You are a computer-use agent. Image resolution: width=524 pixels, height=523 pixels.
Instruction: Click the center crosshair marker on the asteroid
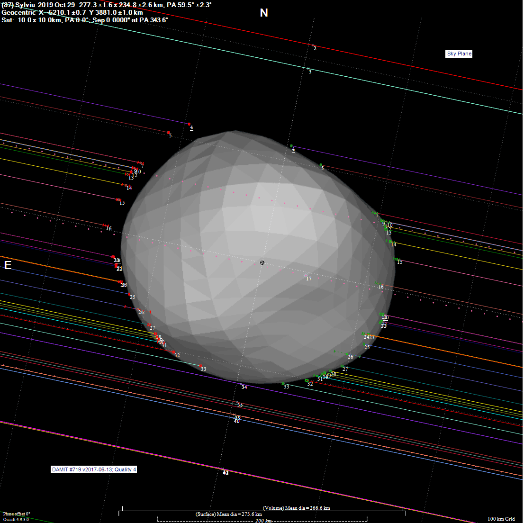262,262
